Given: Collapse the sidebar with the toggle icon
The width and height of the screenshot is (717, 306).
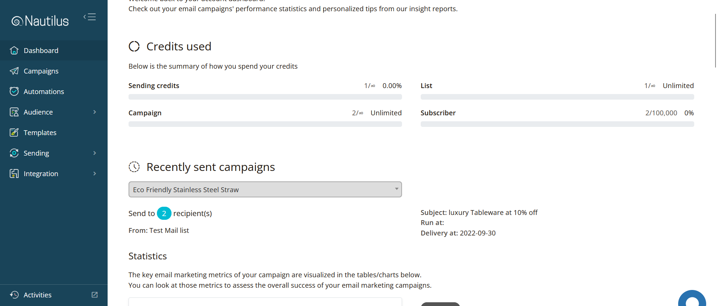Looking at the screenshot, I should click(90, 17).
